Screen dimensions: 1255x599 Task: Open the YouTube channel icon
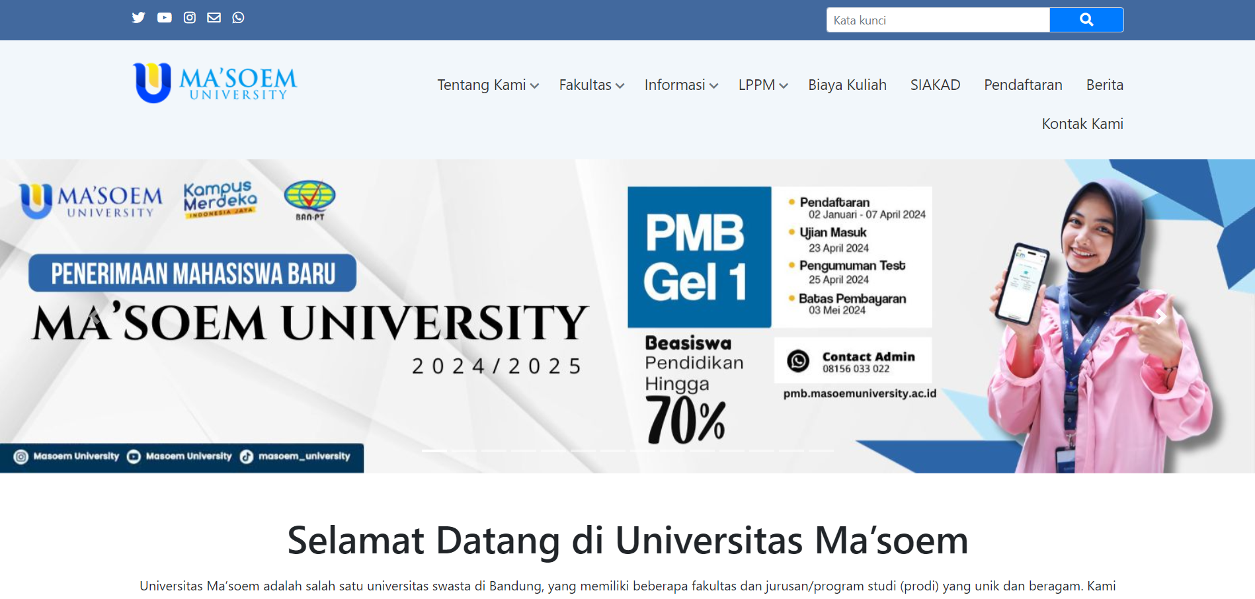point(165,17)
